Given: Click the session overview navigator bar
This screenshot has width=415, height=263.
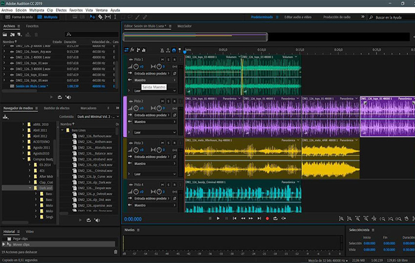Looking at the screenshot, I should (x=195, y=37).
